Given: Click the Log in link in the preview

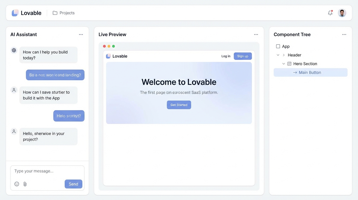Looking at the screenshot, I should 226,56.
